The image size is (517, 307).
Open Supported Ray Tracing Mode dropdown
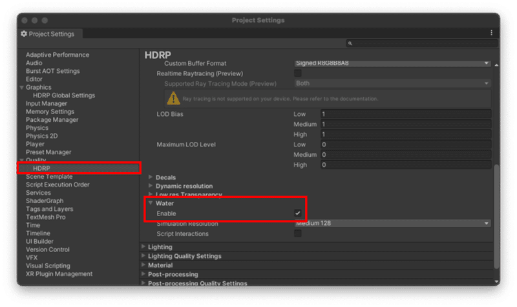pyautogui.click(x=392, y=84)
